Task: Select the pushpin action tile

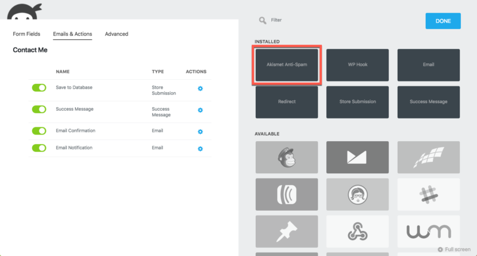Action: (x=286, y=231)
